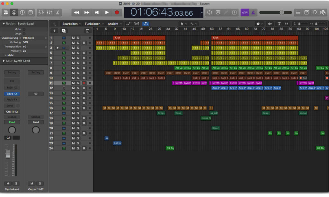
Task: Click the green Read automation button
Action: (12, 122)
